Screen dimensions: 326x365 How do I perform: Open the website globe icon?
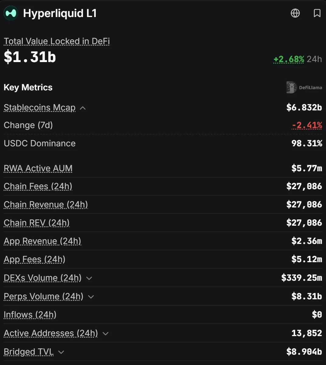tap(295, 13)
